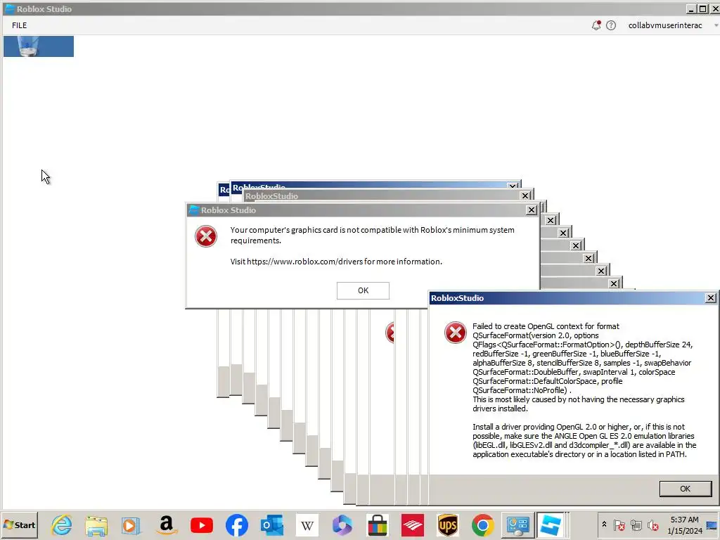This screenshot has height=540, width=720.
Task: Click the red error icon in graphics card dialog
Action: (206, 236)
